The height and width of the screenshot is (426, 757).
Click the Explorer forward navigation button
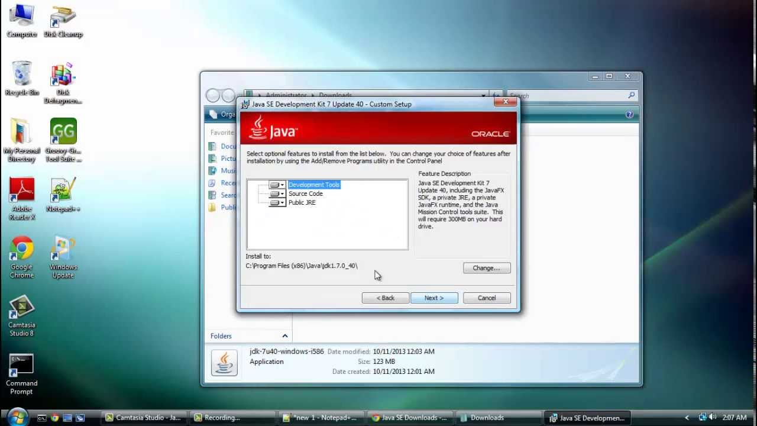coord(228,95)
